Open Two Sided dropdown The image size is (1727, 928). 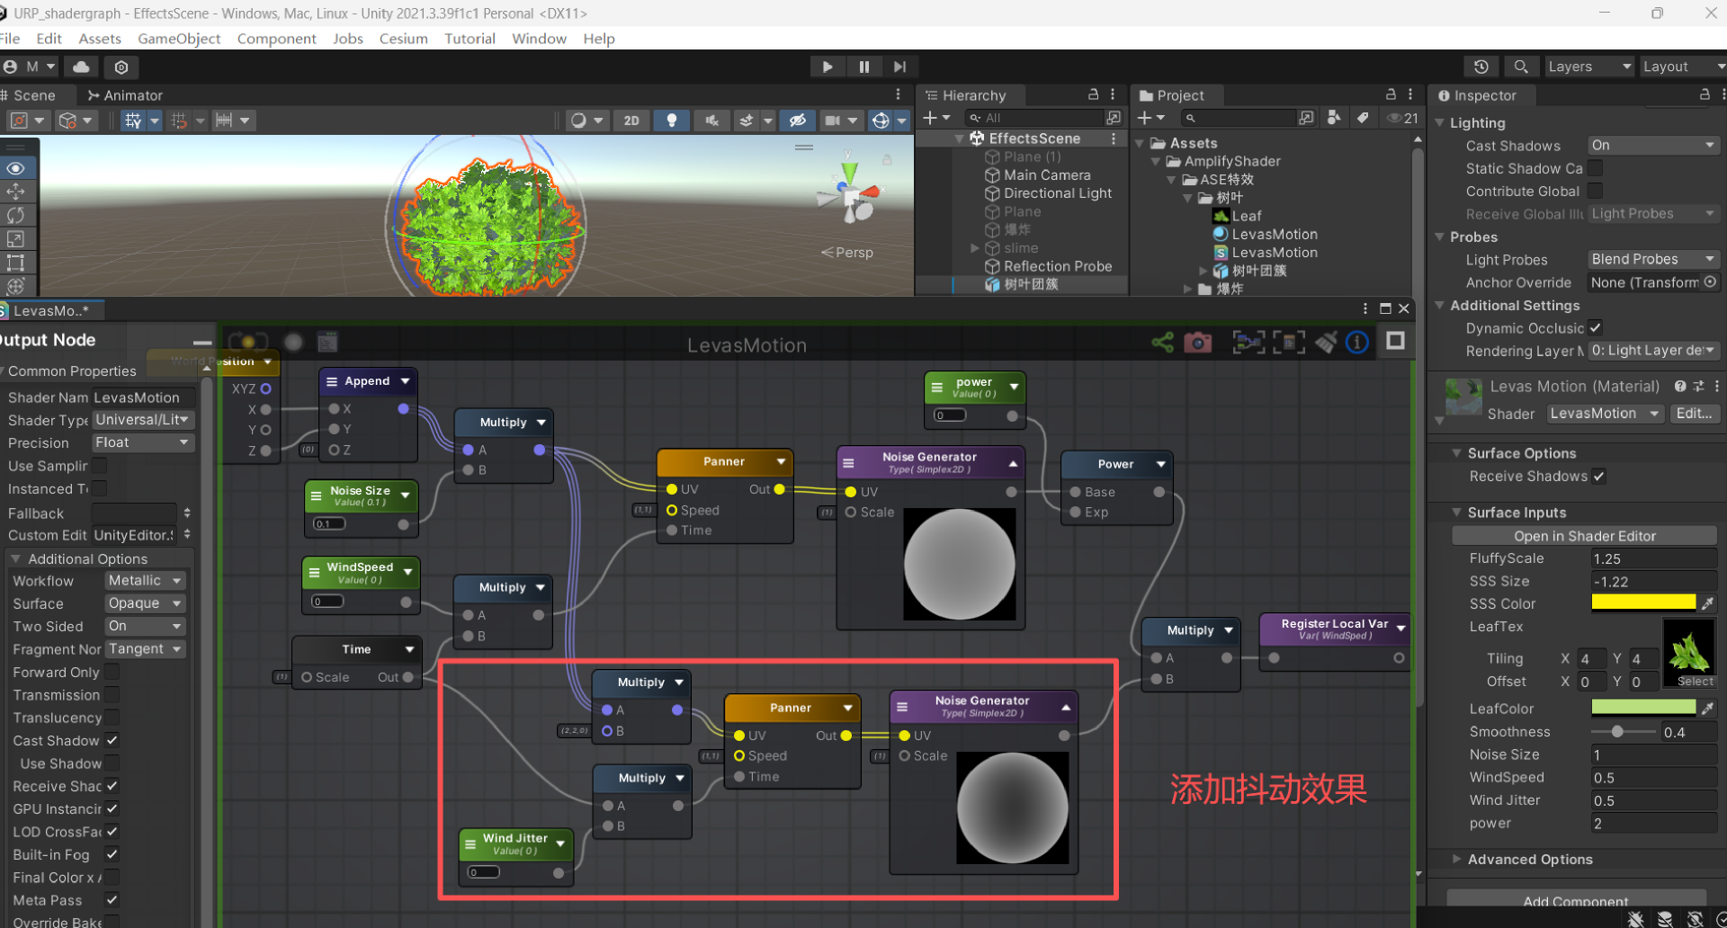pos(145,626)
